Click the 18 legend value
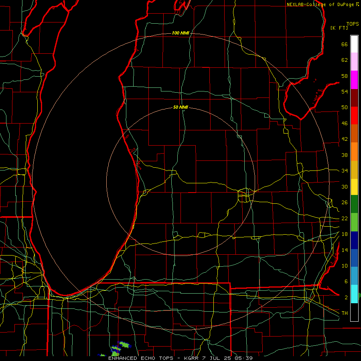Screen dimensions: 361x361 [345, 234]
